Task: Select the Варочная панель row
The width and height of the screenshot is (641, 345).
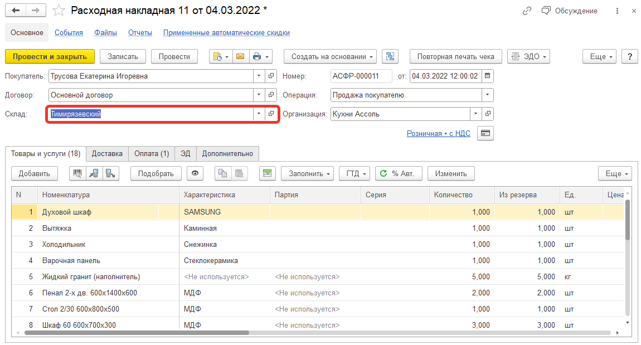Action: [318, 260]
